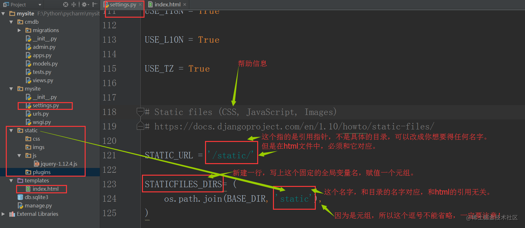Select settings.py in project tree
The height and width of the screenshot is (228, 525).
point(46,105)
